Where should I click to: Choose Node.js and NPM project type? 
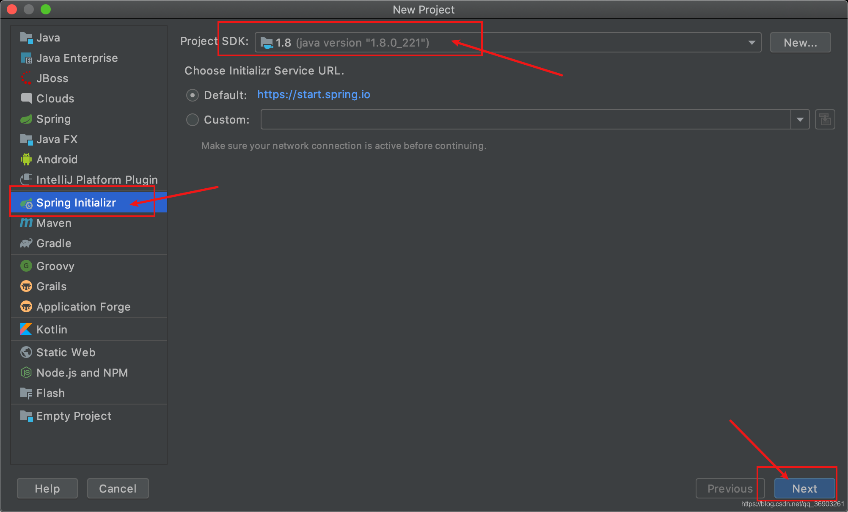[x=89, y=373]
